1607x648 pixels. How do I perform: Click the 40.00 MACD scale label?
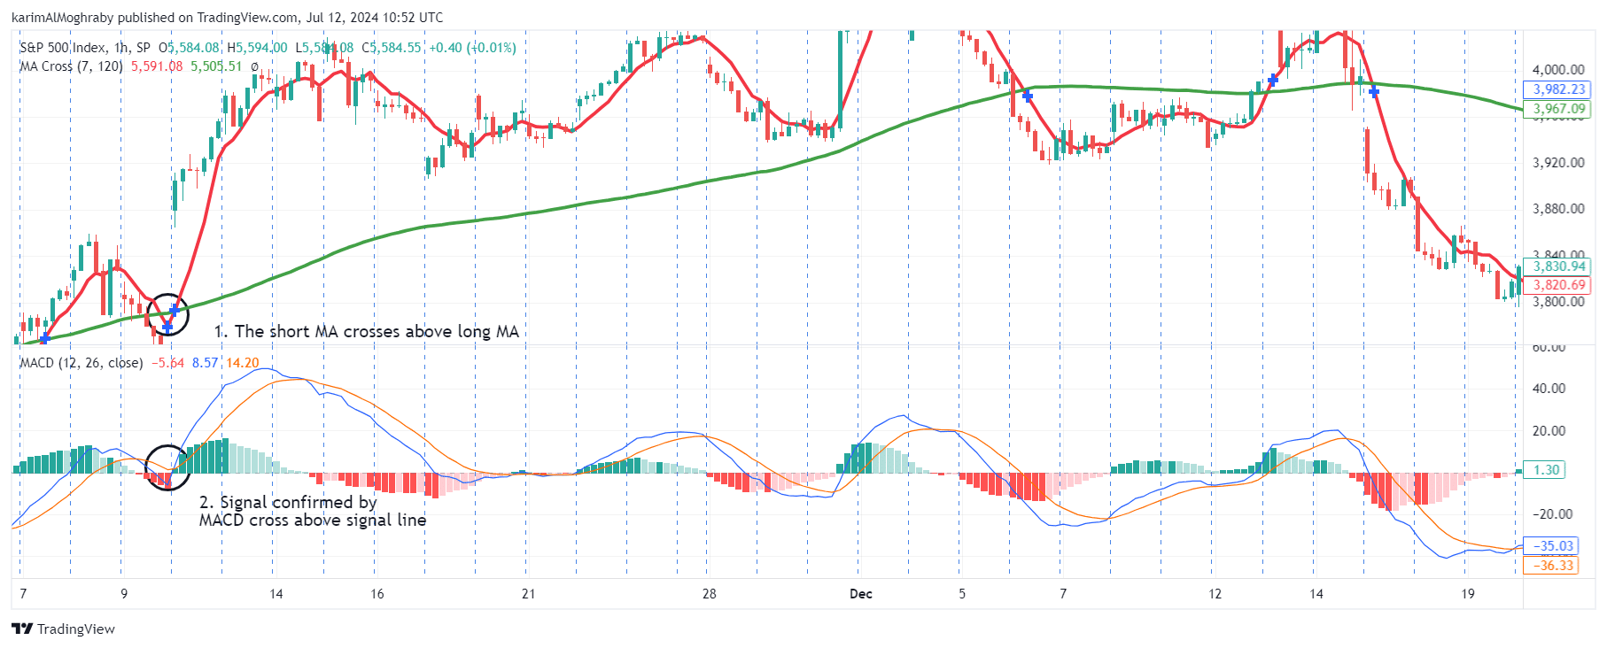click(1549, 389)
